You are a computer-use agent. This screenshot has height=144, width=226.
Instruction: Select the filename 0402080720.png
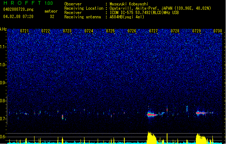point(18,10)
